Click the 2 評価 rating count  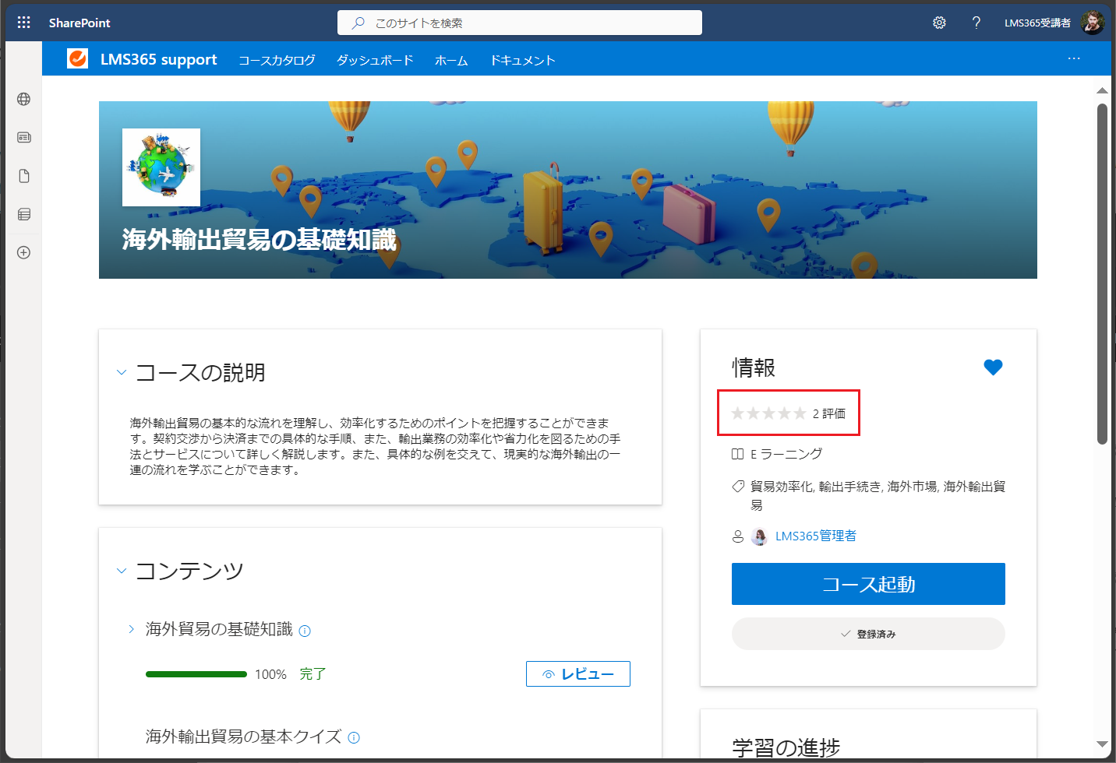(828, 413)
